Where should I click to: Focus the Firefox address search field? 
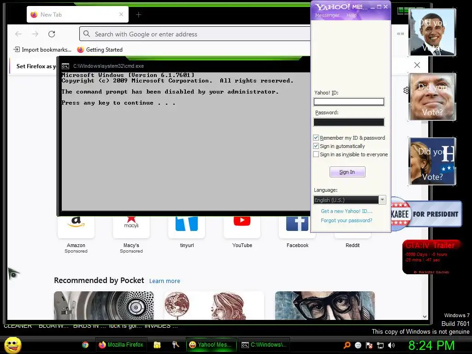195,34
